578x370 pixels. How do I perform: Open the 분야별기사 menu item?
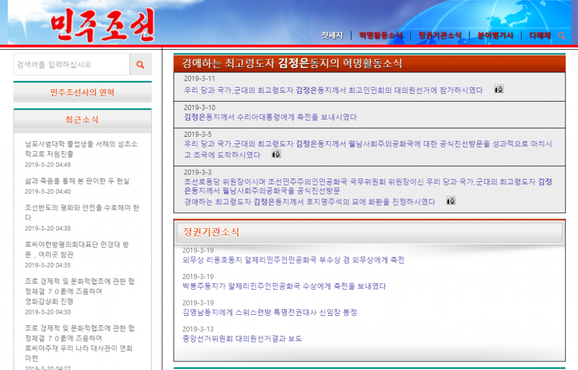pyautogui.click(x=495, y=36)
